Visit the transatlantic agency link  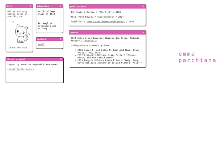(21, 69)
